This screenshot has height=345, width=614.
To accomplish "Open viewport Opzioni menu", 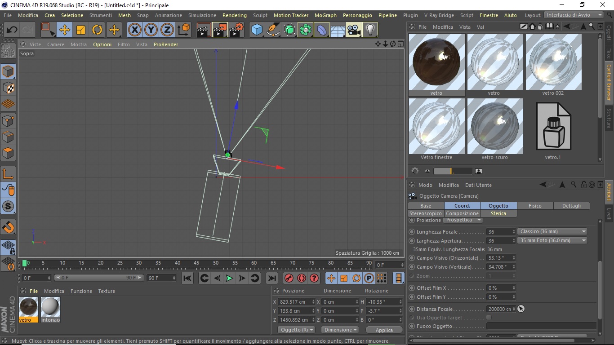I will (102, 44).
